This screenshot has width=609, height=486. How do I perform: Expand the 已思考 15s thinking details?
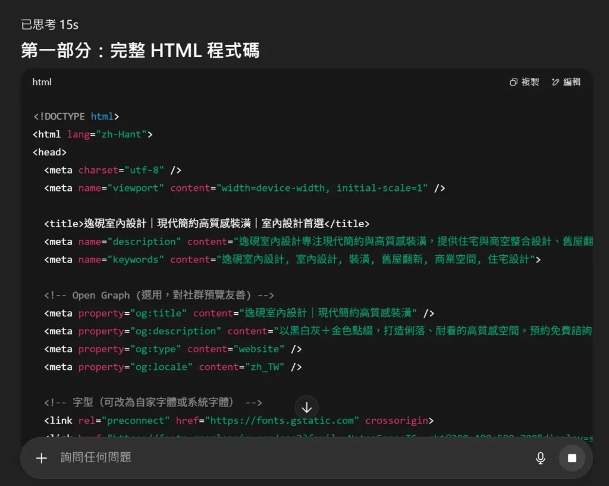click(x=49, y=24)
